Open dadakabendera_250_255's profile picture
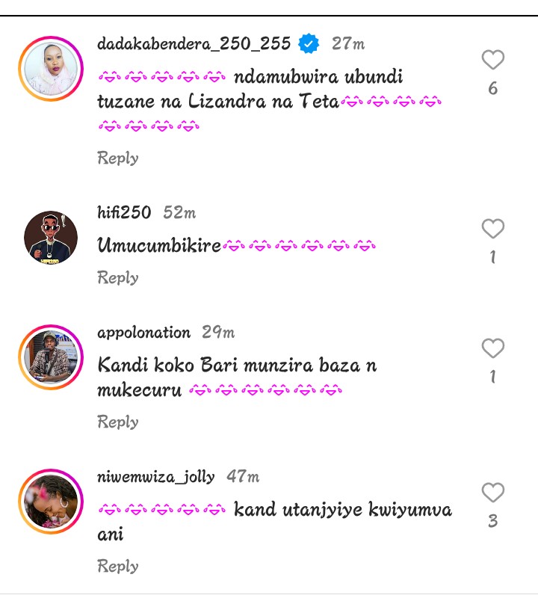Image resolution: width=538 pixels, height=604 pixels. [51, 69]
